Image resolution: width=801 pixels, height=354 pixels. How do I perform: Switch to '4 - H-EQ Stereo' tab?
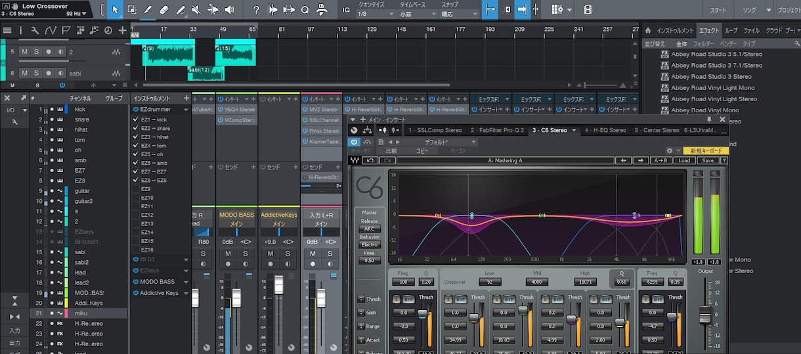[x=605, y=130]
